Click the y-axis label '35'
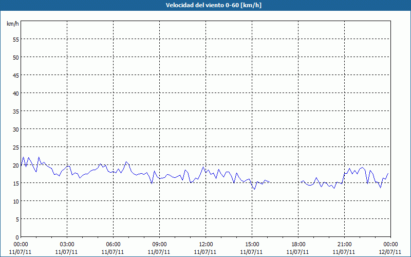Image resolution: width=411 pixels, height=257 pixels. [16, 111]
